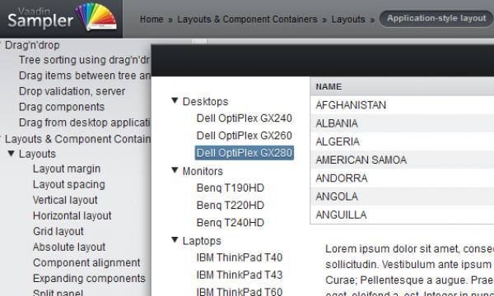Open Drag from desktop application sample
Viewport: 494px width, 296px height.
pos(85,123)
